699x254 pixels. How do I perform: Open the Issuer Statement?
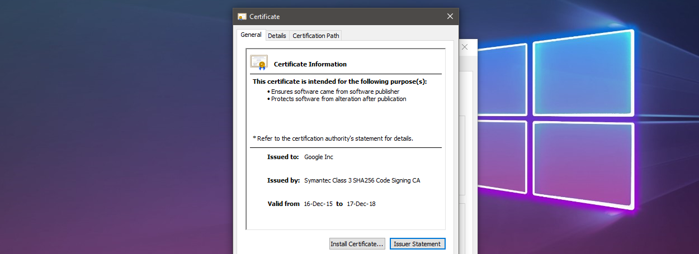(x=418, y=244)
